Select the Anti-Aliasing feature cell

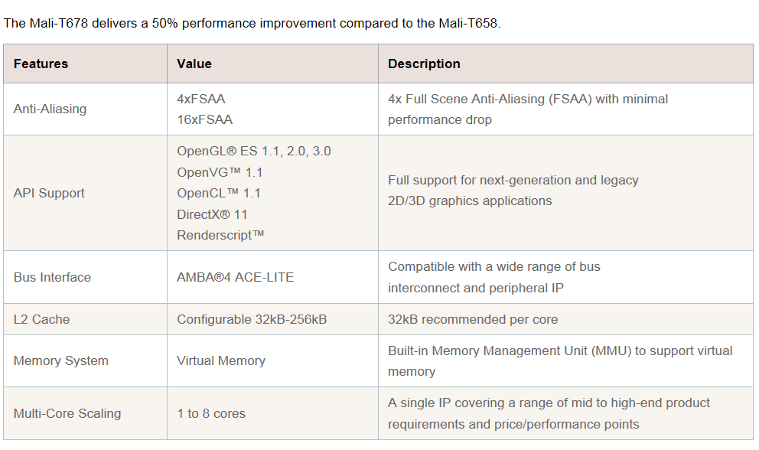(x=50, y=109)
